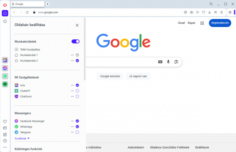236x152 pixels.
Task: Search by image with camera lens
Action: [176, 62]
